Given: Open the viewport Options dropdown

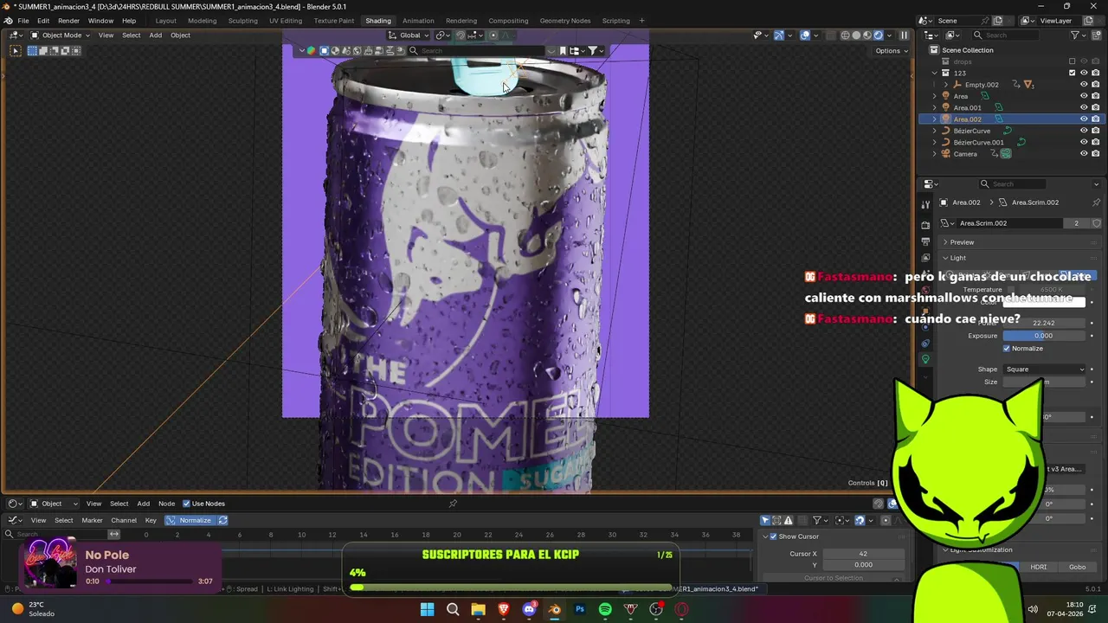Looking at the screenshot, I should [892, 51].
